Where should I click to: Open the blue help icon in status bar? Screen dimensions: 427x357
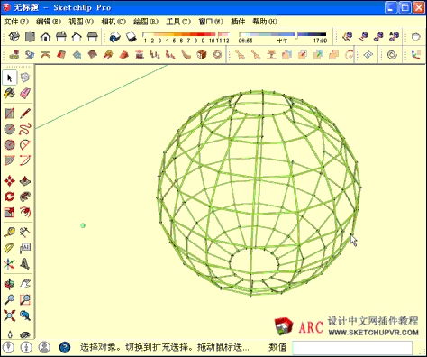pyautogui.click(x=65, y=347)
